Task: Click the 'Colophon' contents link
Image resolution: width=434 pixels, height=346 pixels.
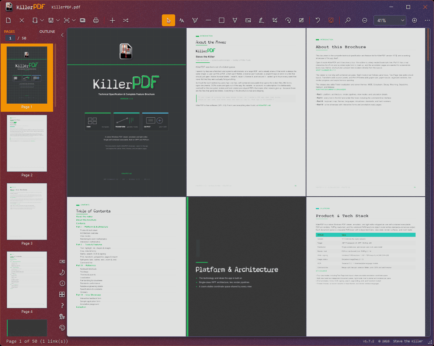Action: click(81, 307)
